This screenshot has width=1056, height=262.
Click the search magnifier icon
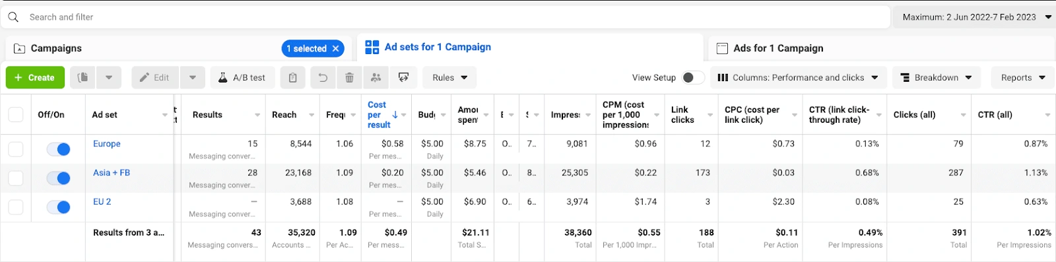[x=13, y=17]
